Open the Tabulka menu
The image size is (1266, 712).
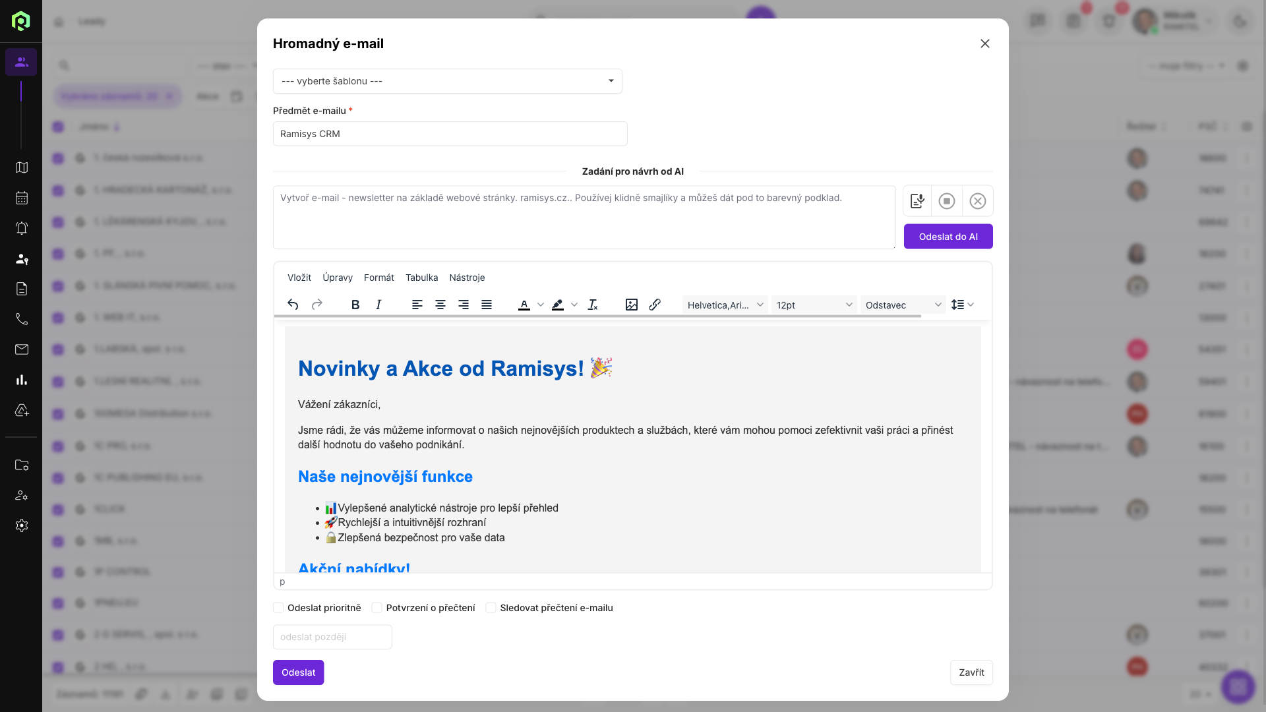click(x=422, y=278)
